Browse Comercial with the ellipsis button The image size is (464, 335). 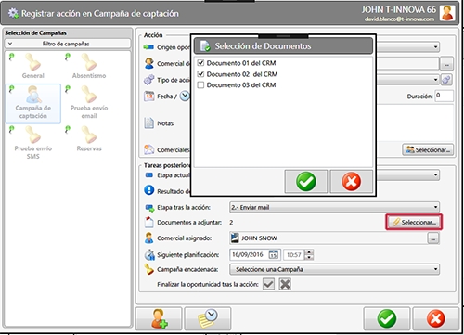tap(446, 64)
